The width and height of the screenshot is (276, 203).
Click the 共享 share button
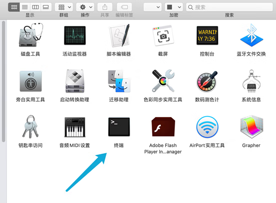click(105, 7)
